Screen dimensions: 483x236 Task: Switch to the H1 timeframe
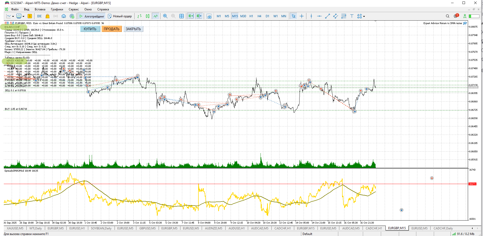click(x=251, y=16)
